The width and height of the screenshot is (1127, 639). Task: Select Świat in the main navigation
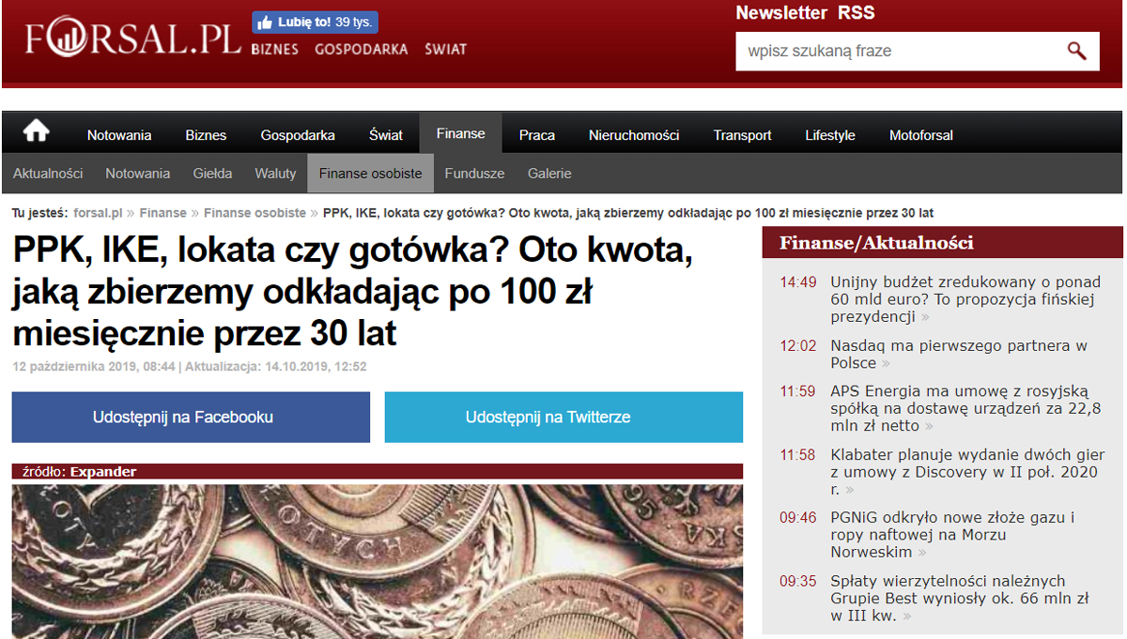(386, 135)
